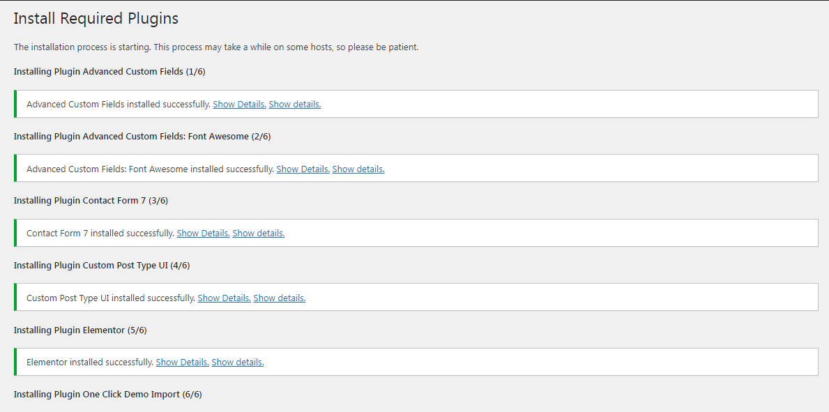Open capitalized 'Show Details.' for Font Awesome plugin
The height and width of the screenshot is (412, 829).
click(x=303, y=169)
